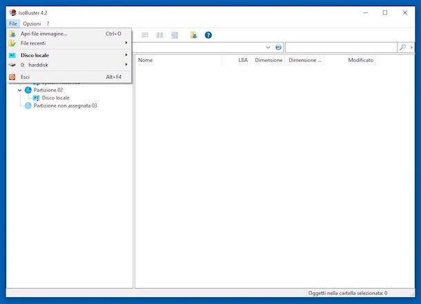This screenshot has height=304, width=421.
Task: Open the File menu
Action: (x=13, y=23)
